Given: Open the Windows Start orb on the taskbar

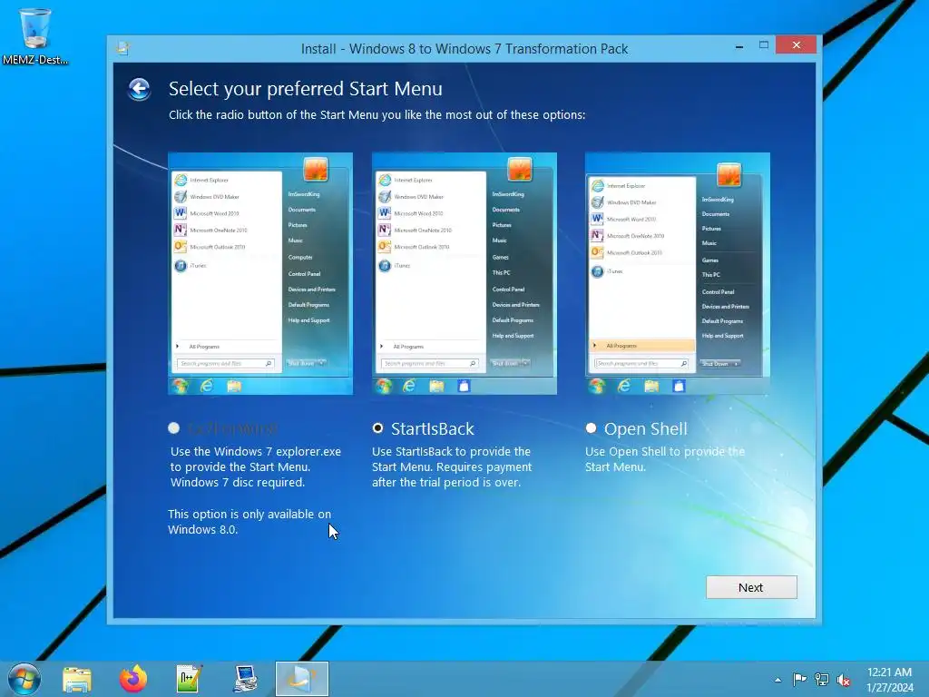Looking at the screenshot, I should click(24, 679).
